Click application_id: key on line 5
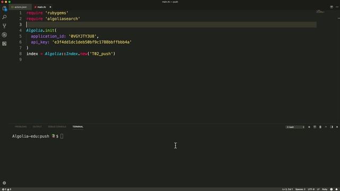The height and width of the screenshot is (191, 340). (48, 36)
